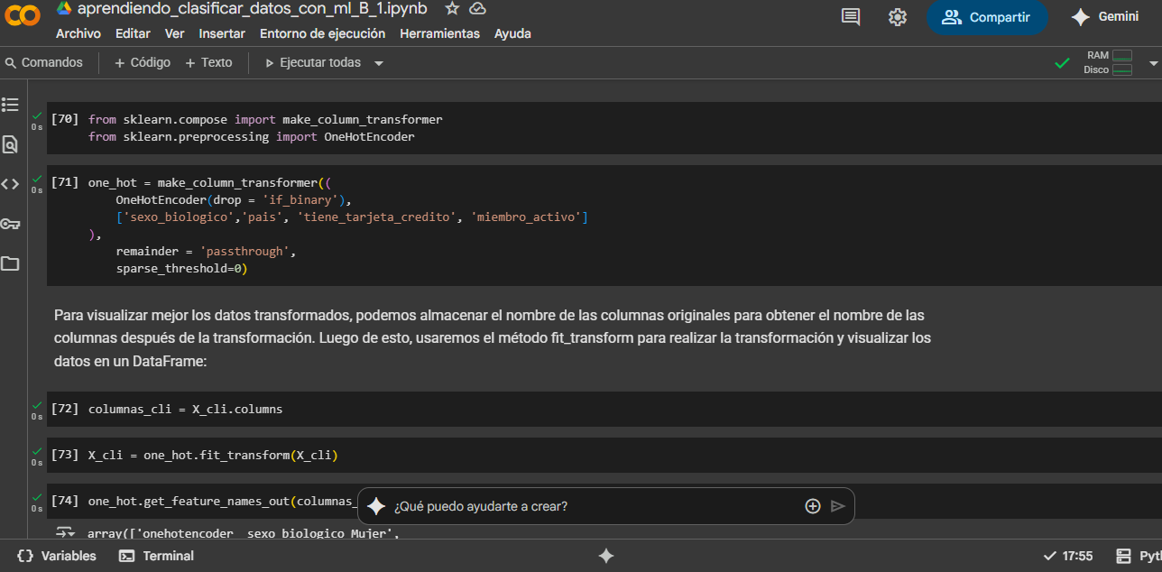Expand the Ejecutar todas dropdown arrow

pos(379,63)
